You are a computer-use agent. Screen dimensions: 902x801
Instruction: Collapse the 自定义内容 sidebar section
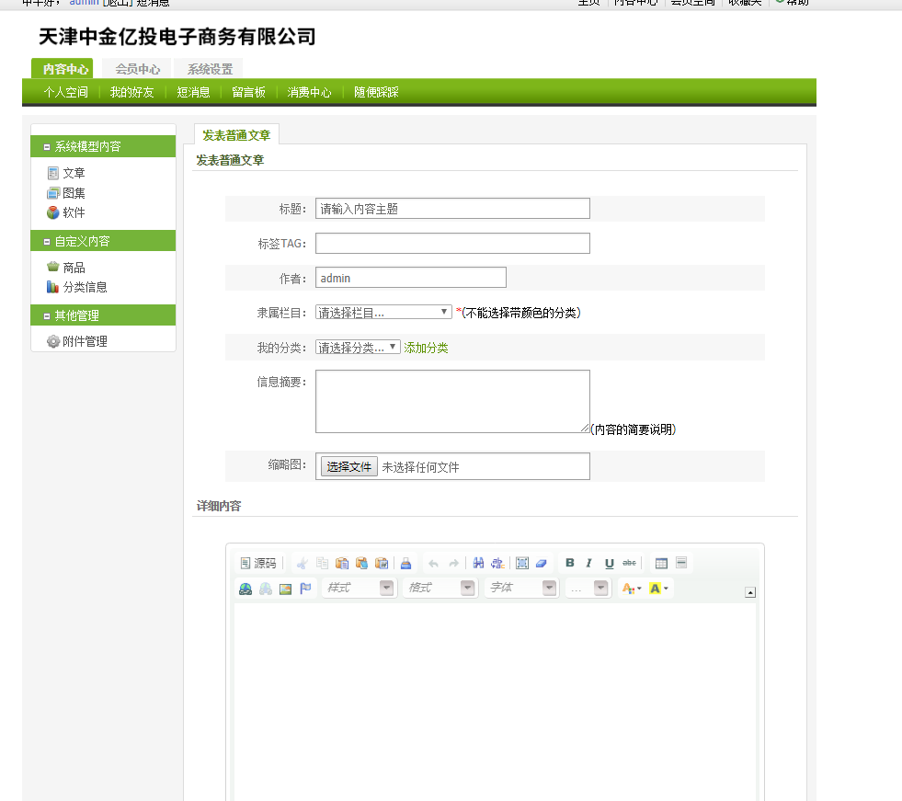(x=47, y=242)
